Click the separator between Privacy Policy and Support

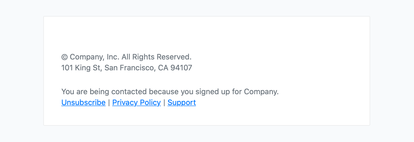coord(164,102)
